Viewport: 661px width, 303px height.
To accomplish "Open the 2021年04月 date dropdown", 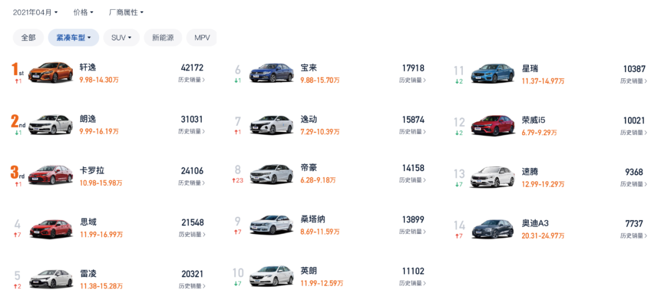I will [x=35, y=12].
